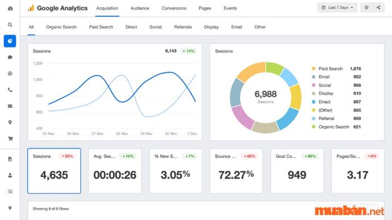Click the (Other) legend color dot

[314, 110]
